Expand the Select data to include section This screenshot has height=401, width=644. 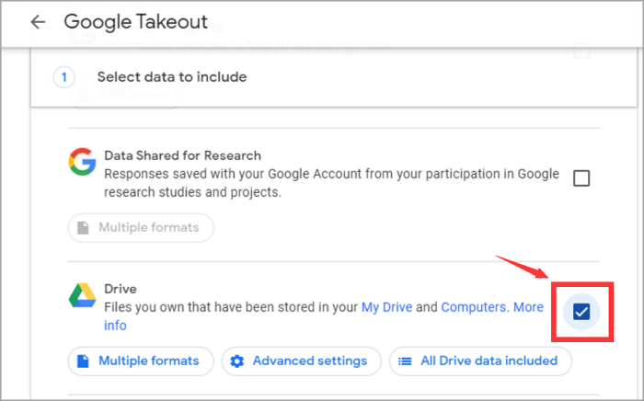point(172,77)
